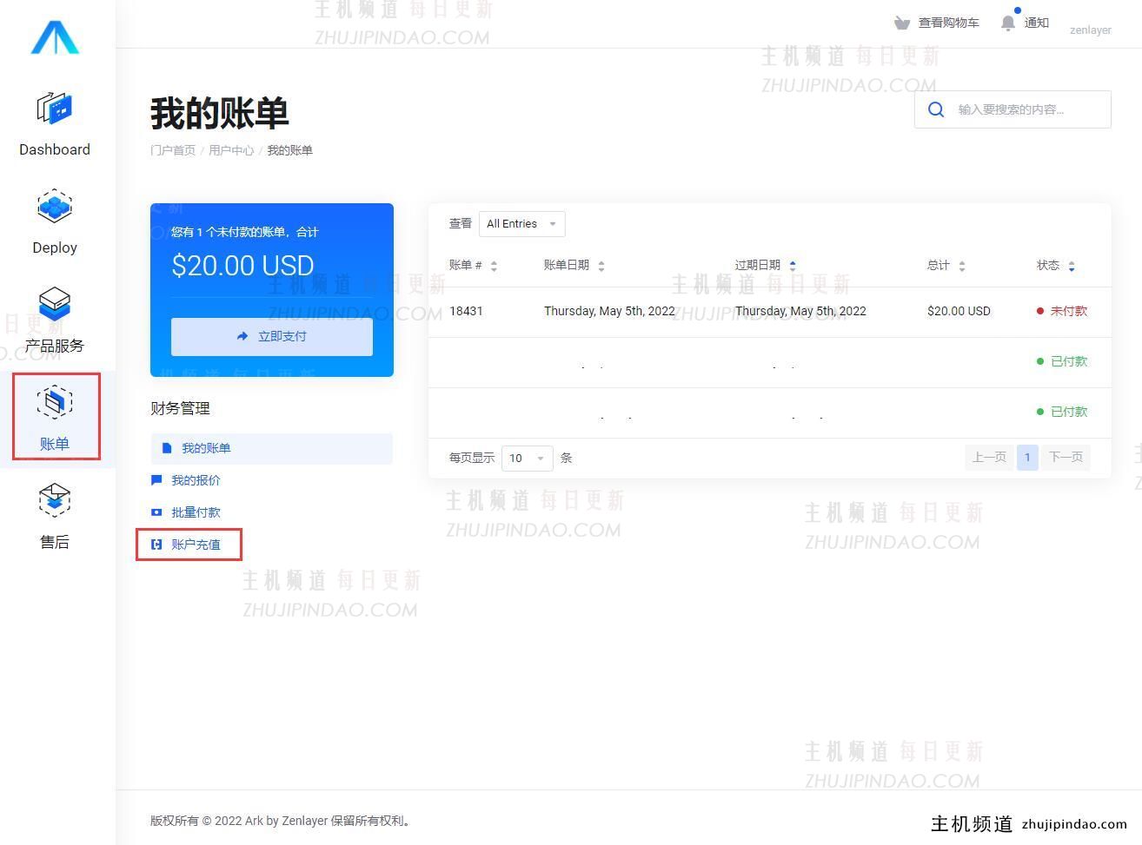Screen dimensions: 1142x845
Task: Click the 批量付款 money icon
Action: tap(156, 512)
